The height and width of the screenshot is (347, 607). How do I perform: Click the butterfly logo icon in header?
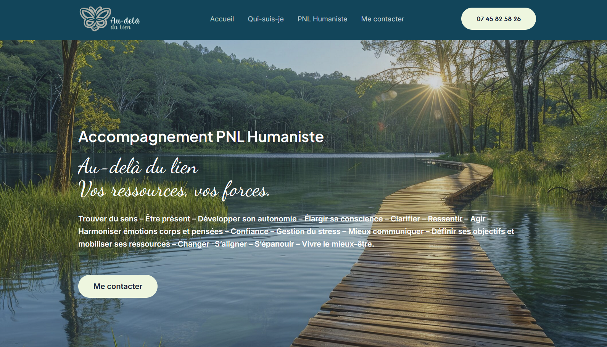pos(95,19)
